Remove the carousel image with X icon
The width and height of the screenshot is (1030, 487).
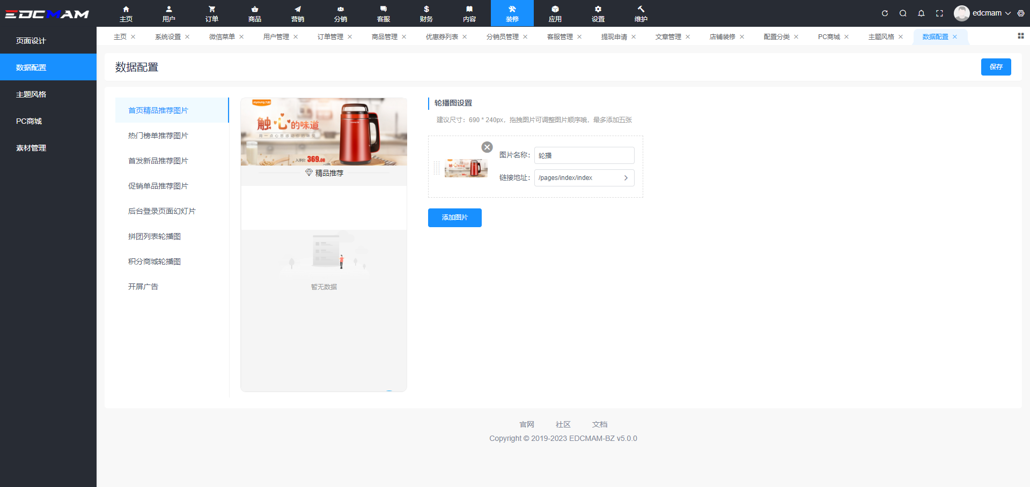pyautogui.click(x=487, y=147)
